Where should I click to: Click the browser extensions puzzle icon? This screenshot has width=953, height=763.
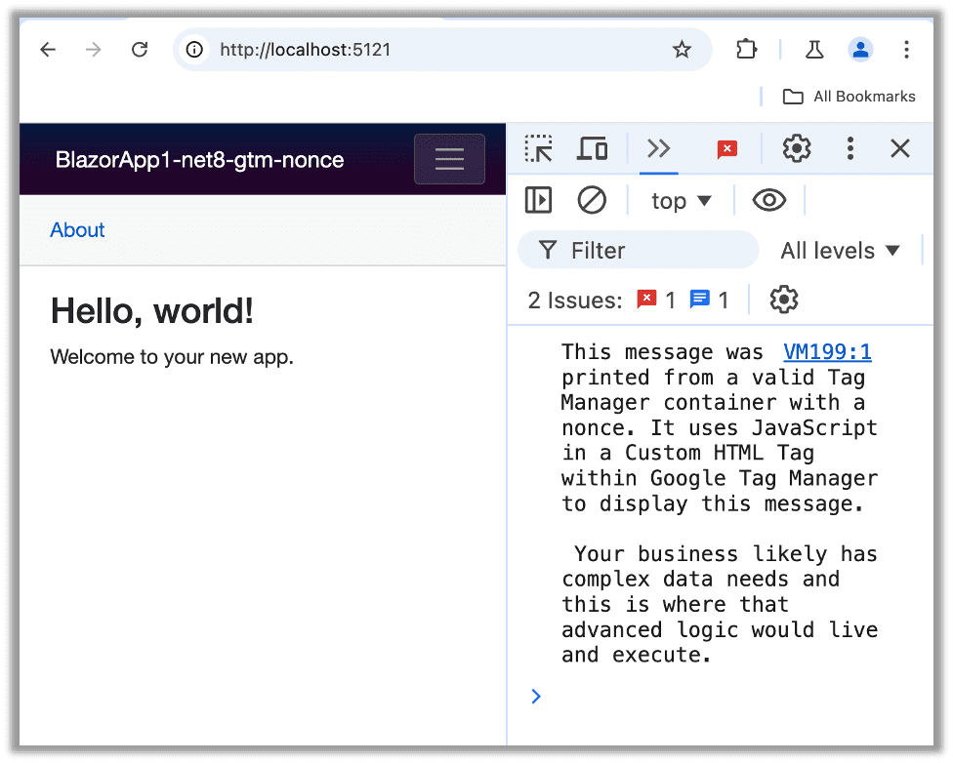[x=746, y=49]
